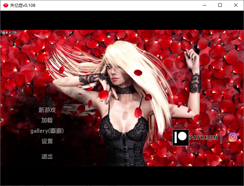Open gallery(画廊) menu entry

click(x=47, y=131)
